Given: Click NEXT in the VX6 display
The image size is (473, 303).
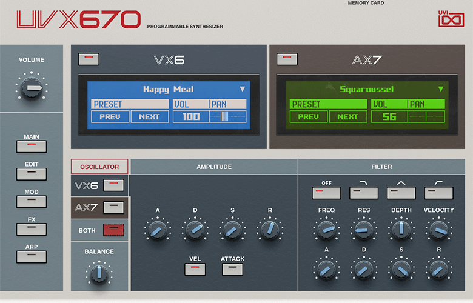Looking at the screenshot, I should coord(150,117).
